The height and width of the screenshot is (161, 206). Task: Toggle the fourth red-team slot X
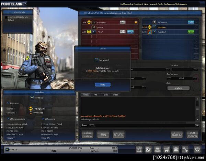pos(136,37)
